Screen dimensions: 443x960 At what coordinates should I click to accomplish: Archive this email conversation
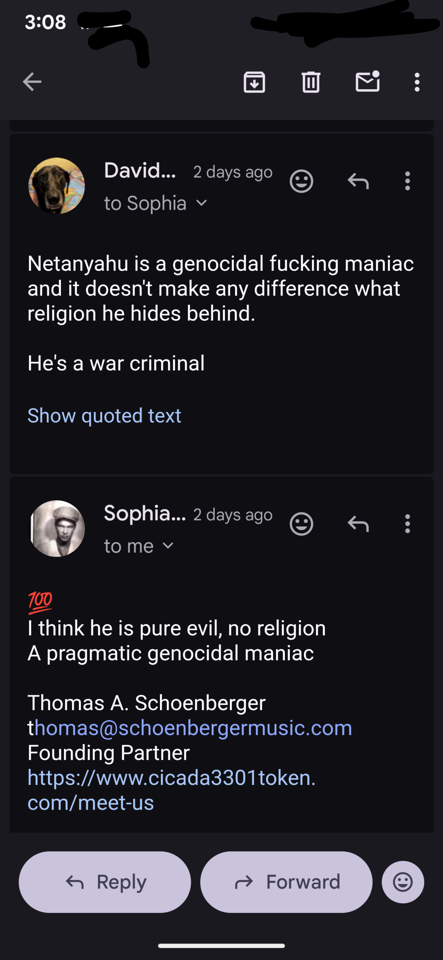point(254,82)
